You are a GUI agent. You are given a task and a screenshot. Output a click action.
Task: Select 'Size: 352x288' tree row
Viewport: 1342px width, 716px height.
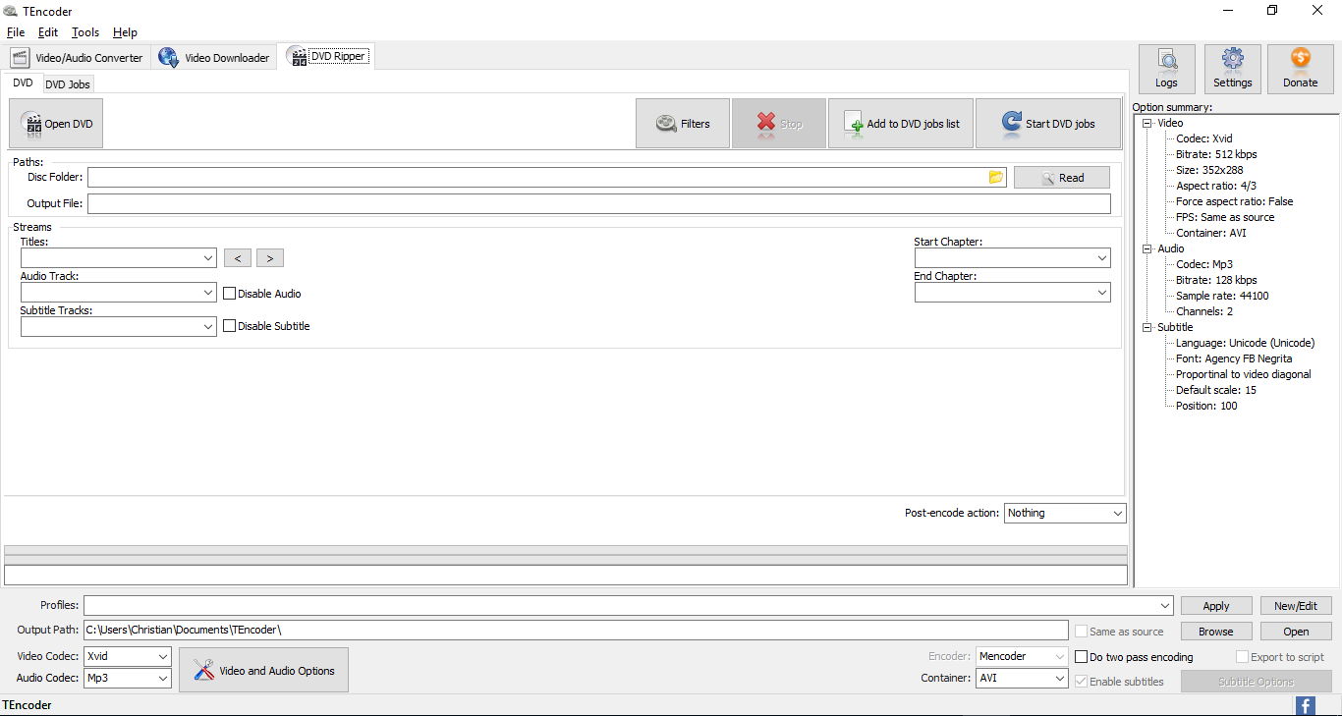pos(1209,170)
